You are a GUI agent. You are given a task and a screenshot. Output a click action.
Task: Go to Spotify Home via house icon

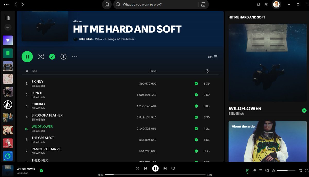point(107,4)
